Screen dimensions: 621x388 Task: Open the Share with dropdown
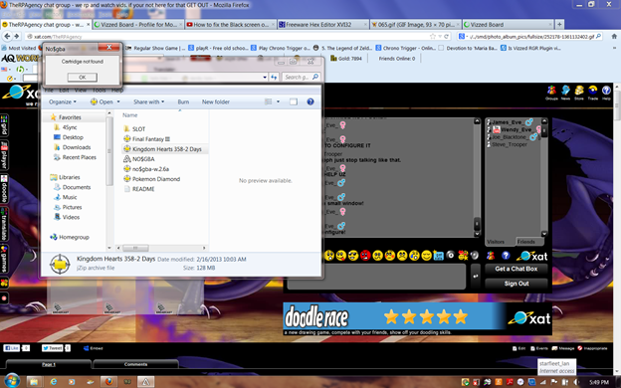click(x=149, y=101)
